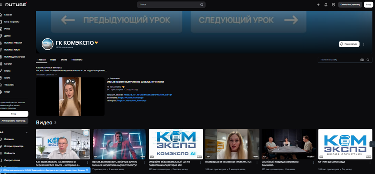Open the Как зарабатывать на логистике thumbnail
375x174 pixels.
pyautogui.click(x=63, y=144)
